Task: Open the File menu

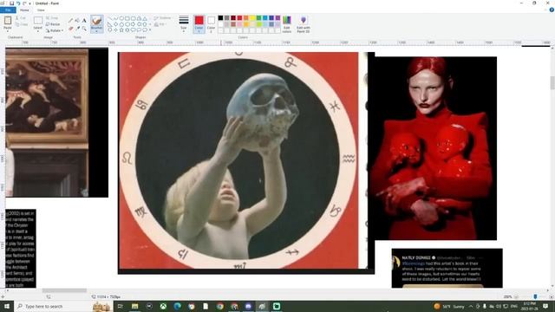Action: [8, 10]
